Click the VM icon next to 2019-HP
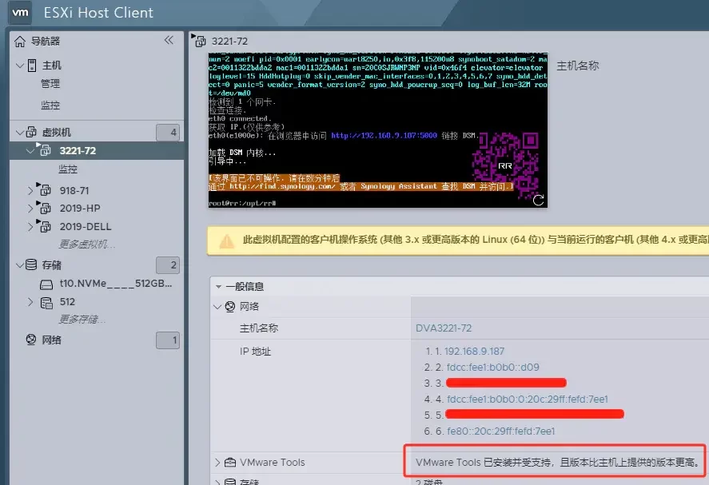 click(x=46, y=209)
